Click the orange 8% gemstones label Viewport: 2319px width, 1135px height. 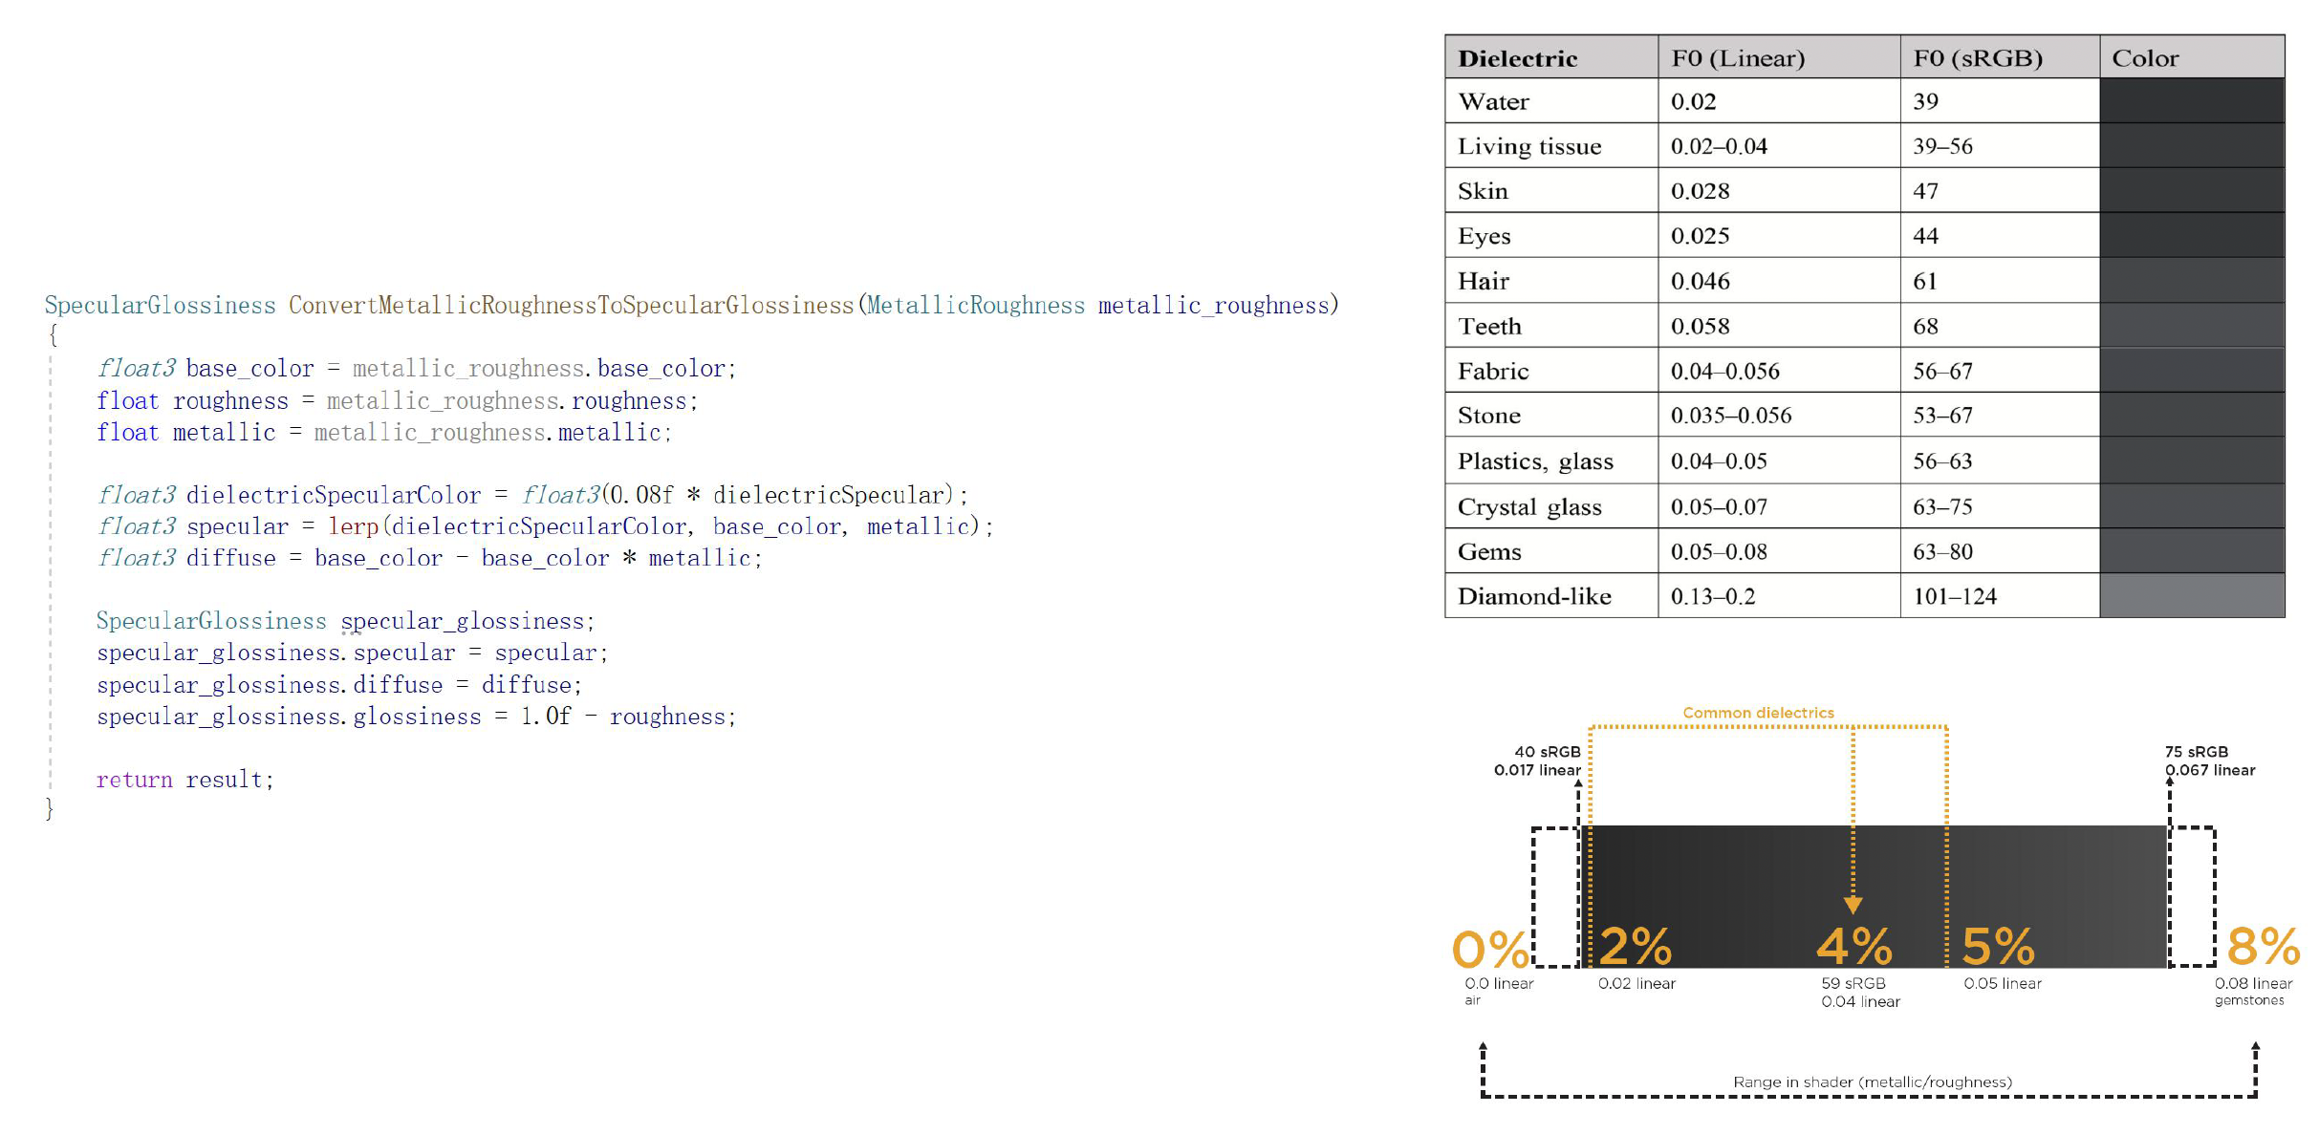click(x=2262, y=947)
